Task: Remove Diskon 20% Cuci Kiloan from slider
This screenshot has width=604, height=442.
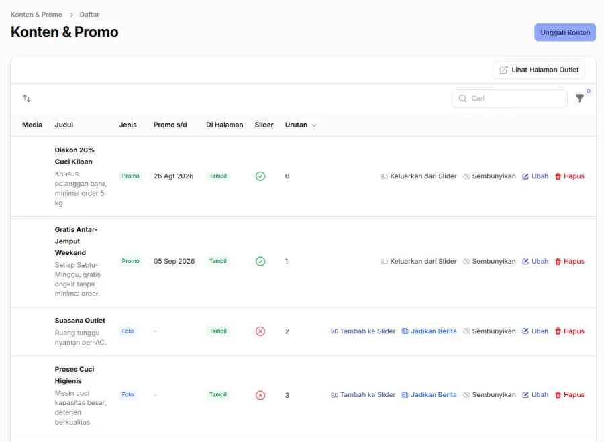Action: click(419, 176)
